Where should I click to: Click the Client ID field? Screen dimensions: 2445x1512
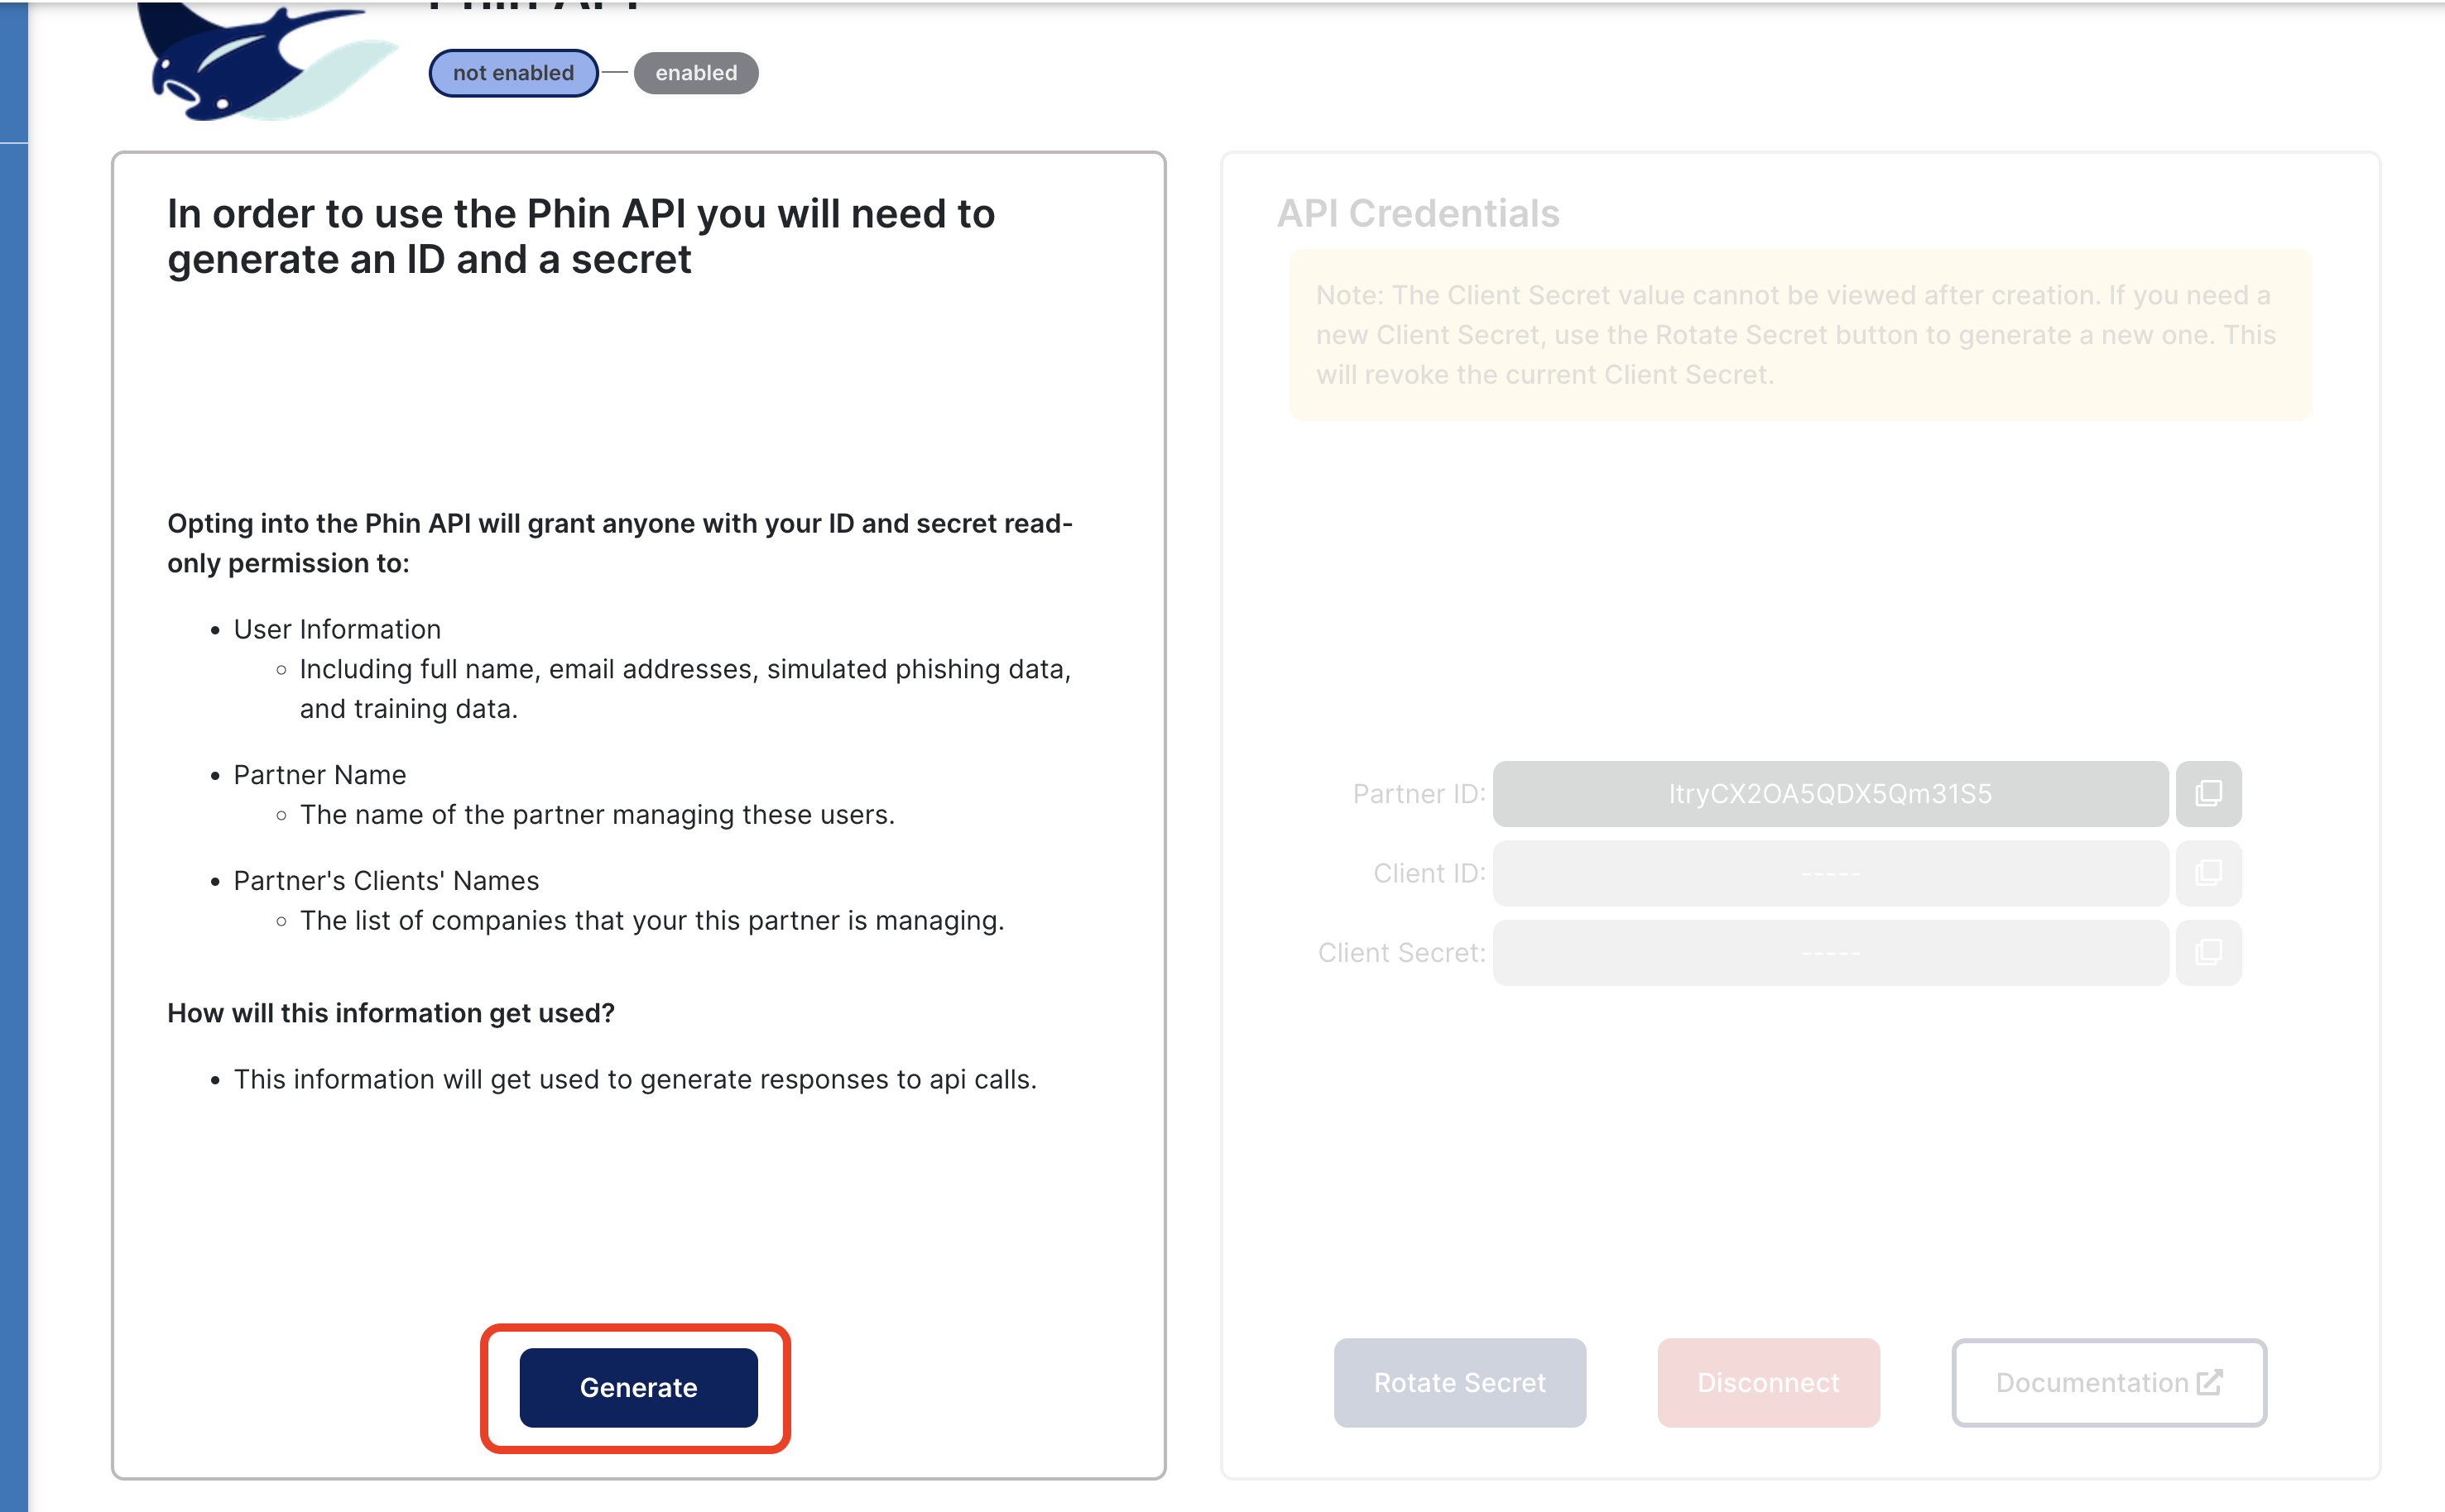pos(1830,873)
